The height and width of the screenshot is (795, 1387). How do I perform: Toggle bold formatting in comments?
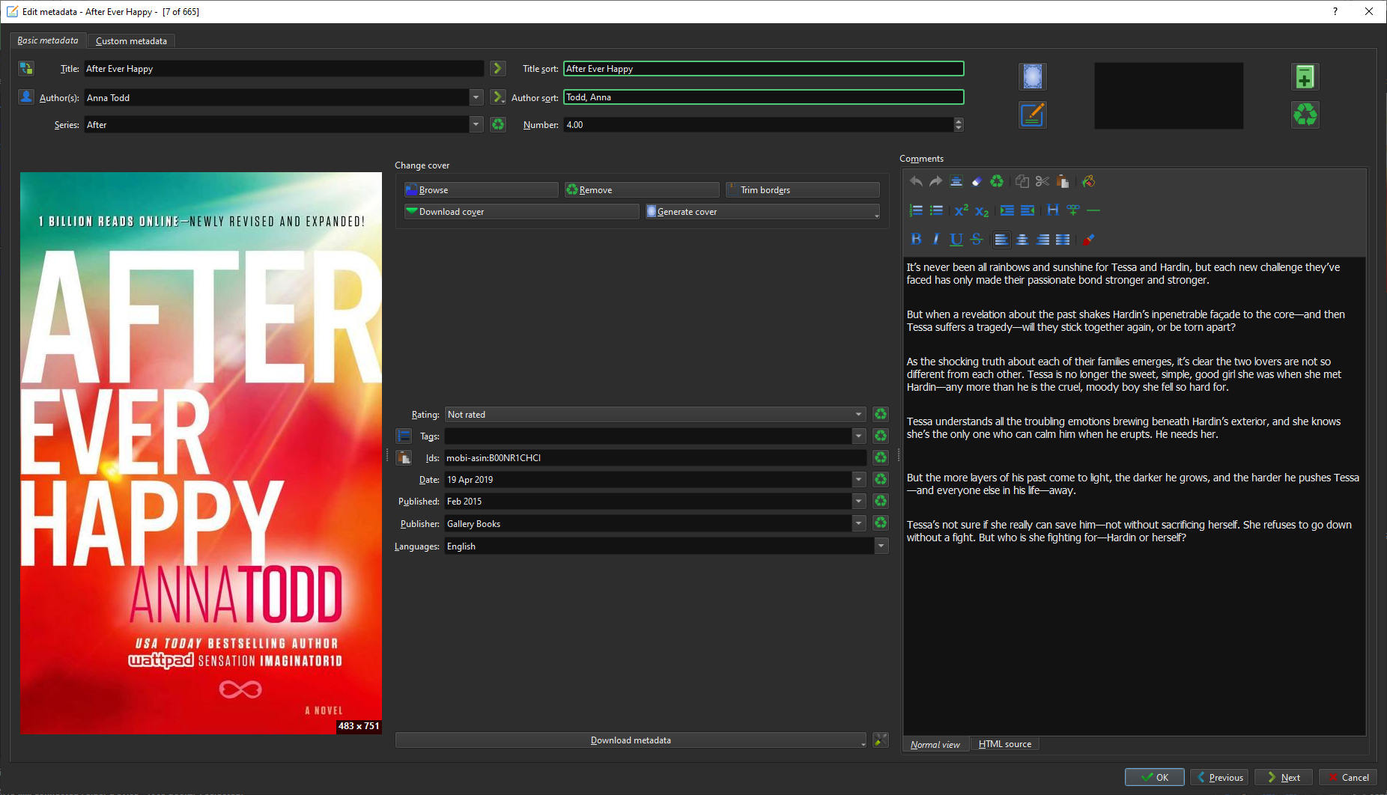point(915,240)
